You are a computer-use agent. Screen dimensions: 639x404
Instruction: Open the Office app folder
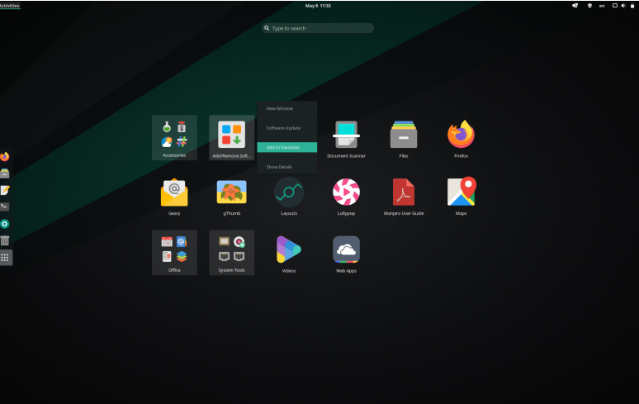pos(174,252)
